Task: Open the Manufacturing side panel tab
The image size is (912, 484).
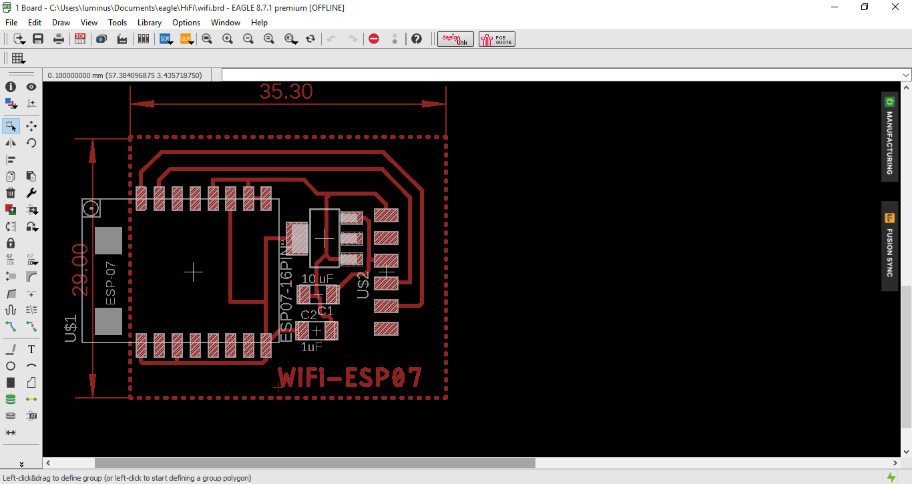Action: (x=889, y=137)
